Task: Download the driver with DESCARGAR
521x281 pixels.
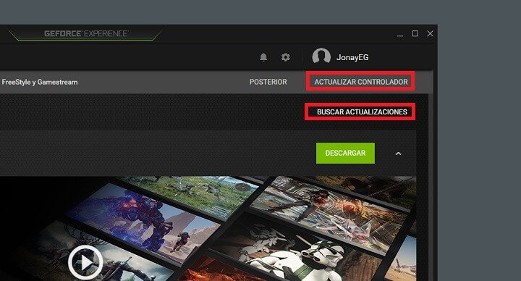Action: click(345, 153)
